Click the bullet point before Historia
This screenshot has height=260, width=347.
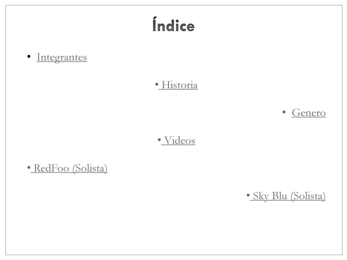pos(157,84)
